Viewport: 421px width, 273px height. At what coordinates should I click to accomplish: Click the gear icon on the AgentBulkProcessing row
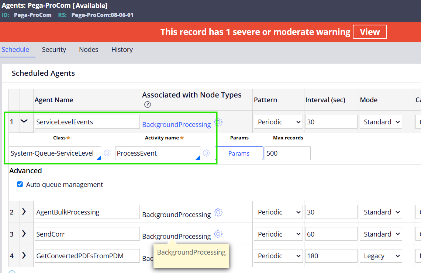pyautogui.click(x=218, y=212)
